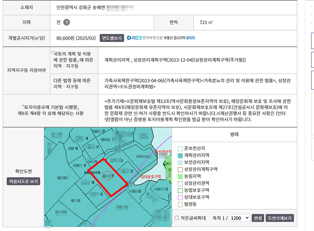Click the 성장관리권역 gray outline legend swatch
The image size is (314, 231).
[180, 183]
